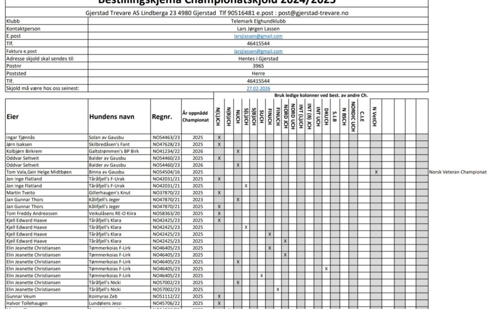Select registration number NO37870/22
Viewport: 495px width, 309px height.
[166, 193]
